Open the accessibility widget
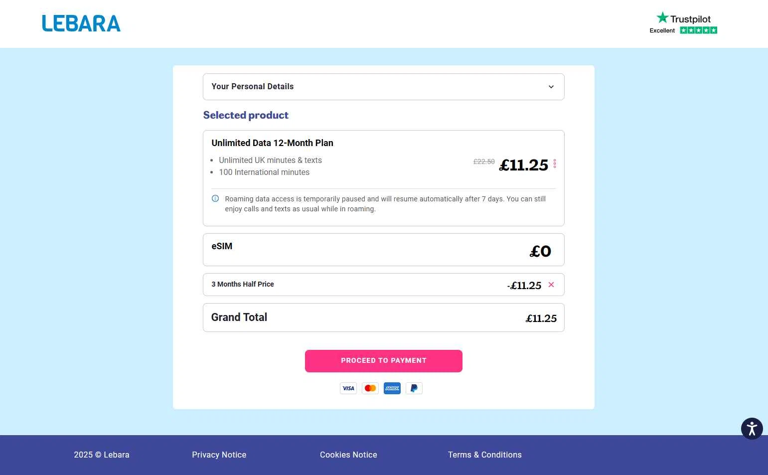768x475 pixels. (x=752, y=429)
